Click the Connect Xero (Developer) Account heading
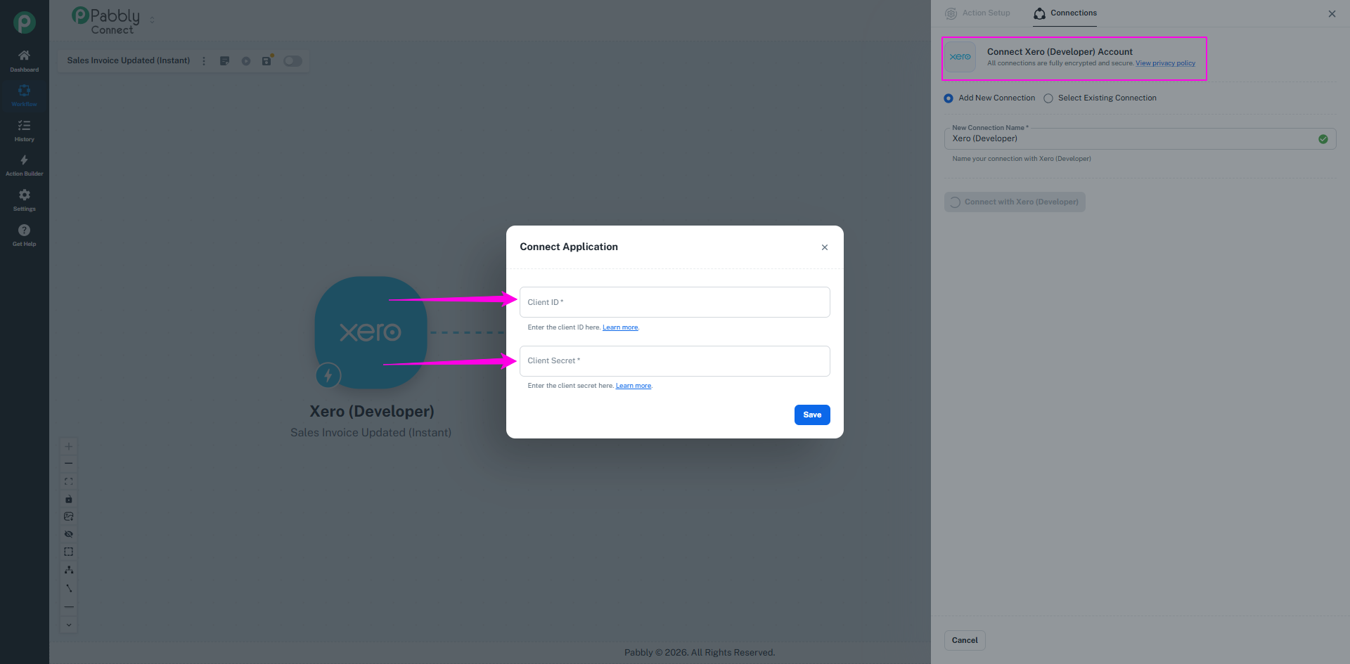 click(1060, 52)
